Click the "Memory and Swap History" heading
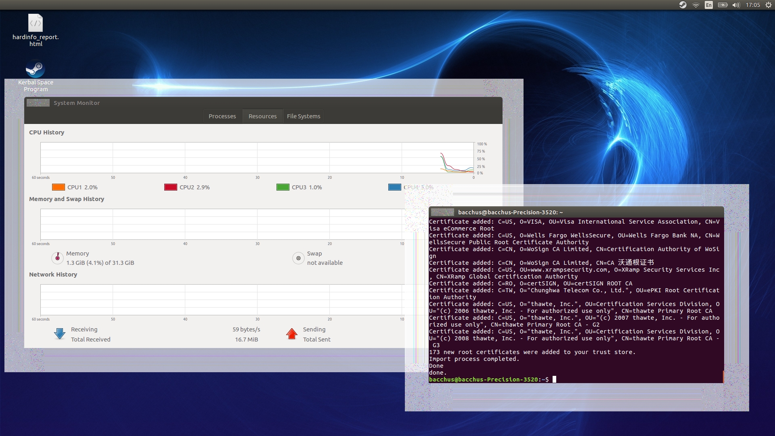The image size is (775, 436). tap(67, 199)
